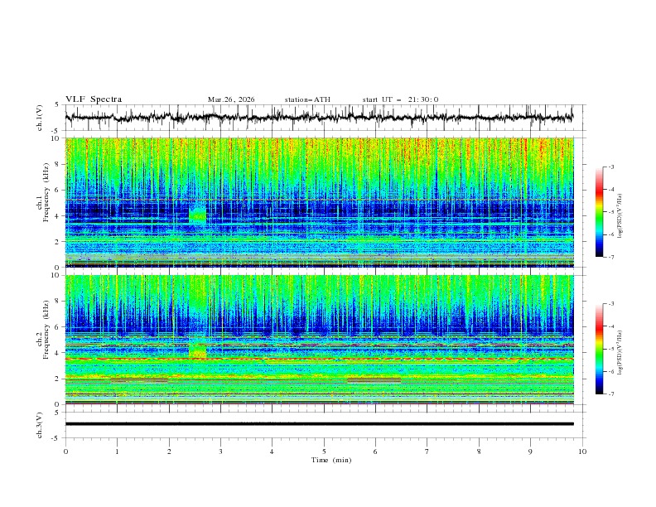The width and height of the screenshot is (656, 507).
Task: Click the "5" tick on the ch.3(V) axis
Action: point(58,413)
